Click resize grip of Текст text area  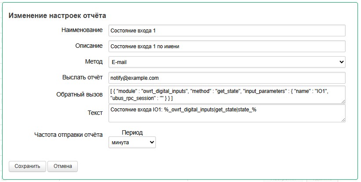343,120
